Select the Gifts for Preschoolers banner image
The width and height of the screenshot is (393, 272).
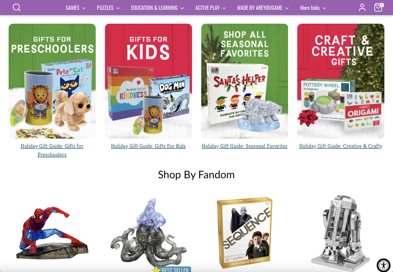(52, 81)
